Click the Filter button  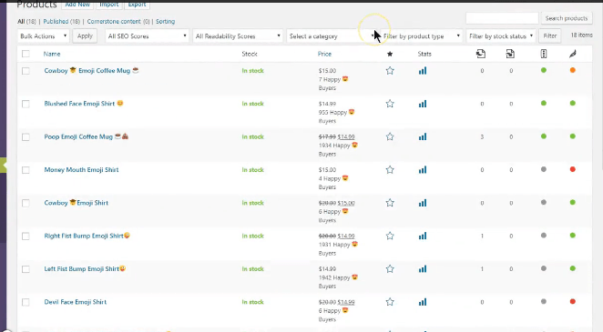(x=550, y=35)
